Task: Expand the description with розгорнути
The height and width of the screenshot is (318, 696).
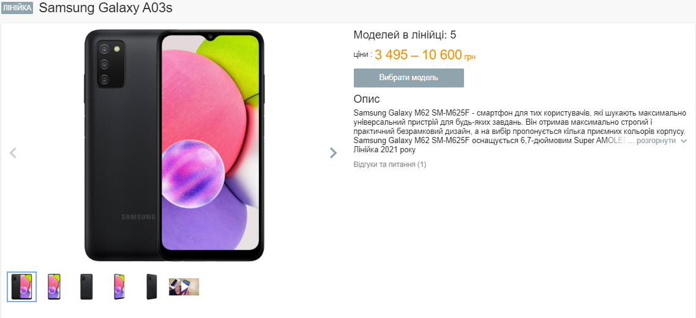Action: click(x=656, y=141)
